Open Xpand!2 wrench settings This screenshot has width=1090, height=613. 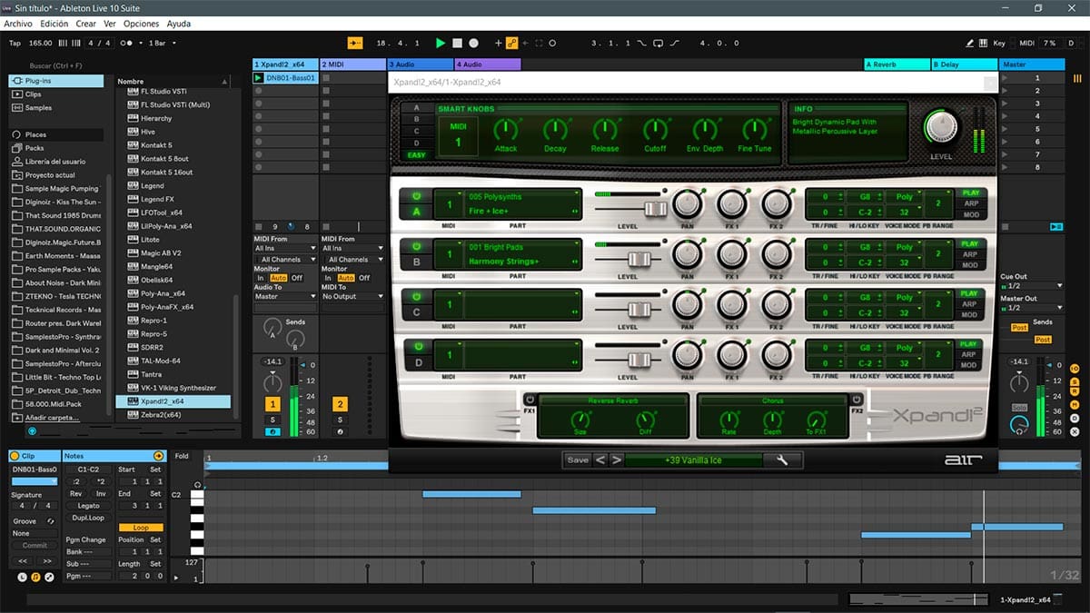pyautogui.click(x=782, y=460)
